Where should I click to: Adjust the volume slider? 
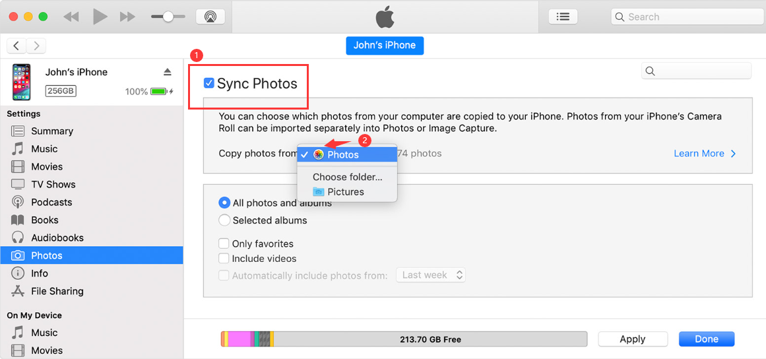click(x=168, y=16)
